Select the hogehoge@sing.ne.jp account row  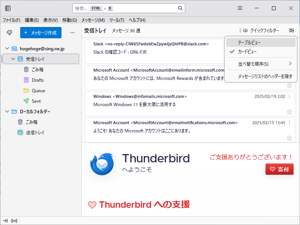tap(40, 48)
